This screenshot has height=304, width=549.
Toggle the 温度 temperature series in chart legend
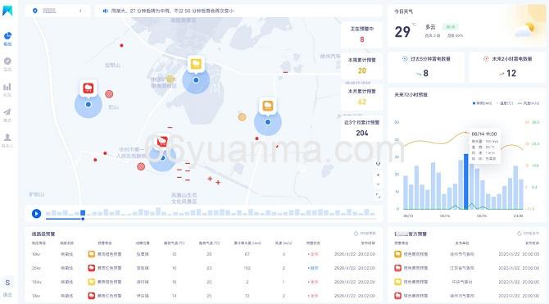pos(505,103)
